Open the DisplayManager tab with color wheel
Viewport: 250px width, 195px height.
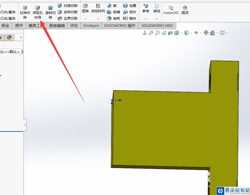tap(9, 37)
